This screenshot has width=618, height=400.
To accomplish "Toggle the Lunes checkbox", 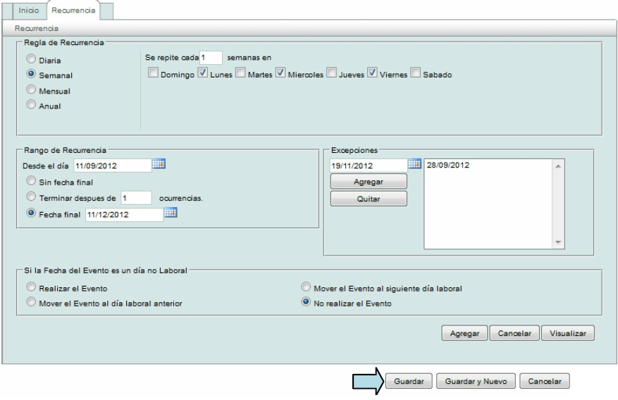I will pos(203,74).
